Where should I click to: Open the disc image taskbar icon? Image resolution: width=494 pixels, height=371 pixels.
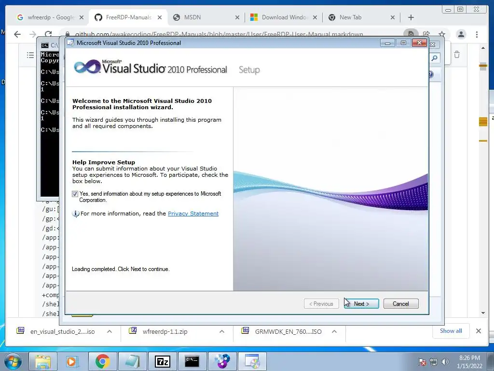(222, 361)
